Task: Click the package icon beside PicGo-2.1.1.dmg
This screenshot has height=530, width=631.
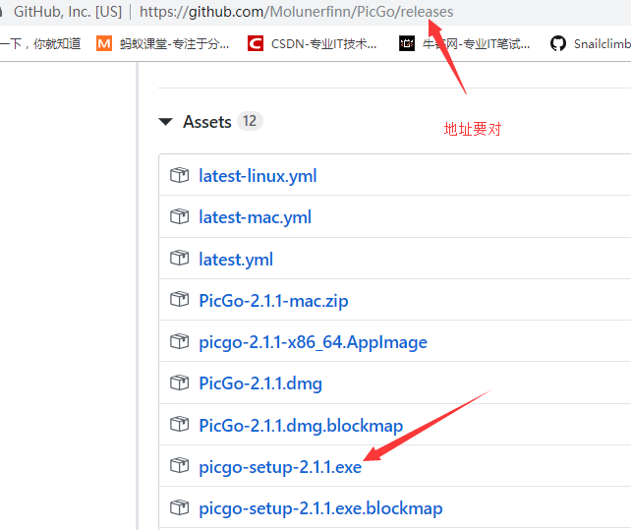Action: click(x=179, y=383)
